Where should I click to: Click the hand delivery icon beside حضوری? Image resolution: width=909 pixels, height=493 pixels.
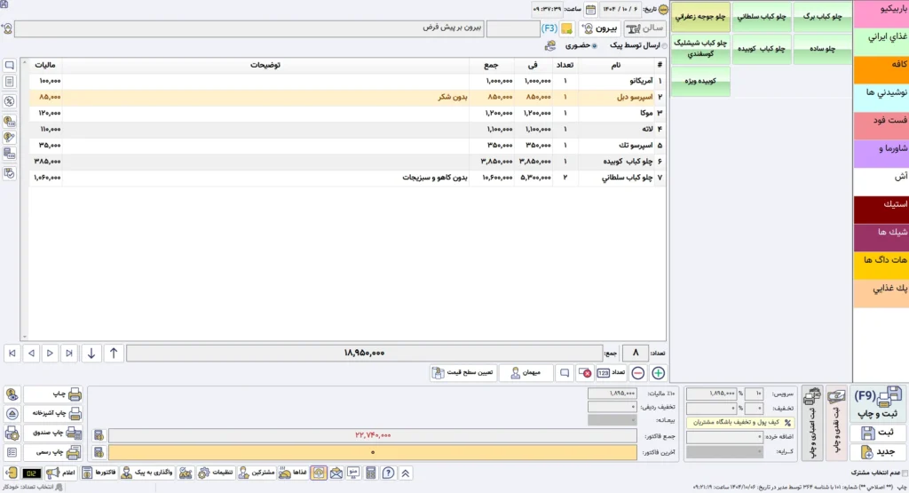tap(550, 45)
